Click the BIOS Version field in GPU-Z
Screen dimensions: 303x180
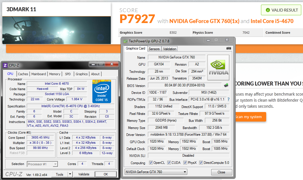[185, 85]
